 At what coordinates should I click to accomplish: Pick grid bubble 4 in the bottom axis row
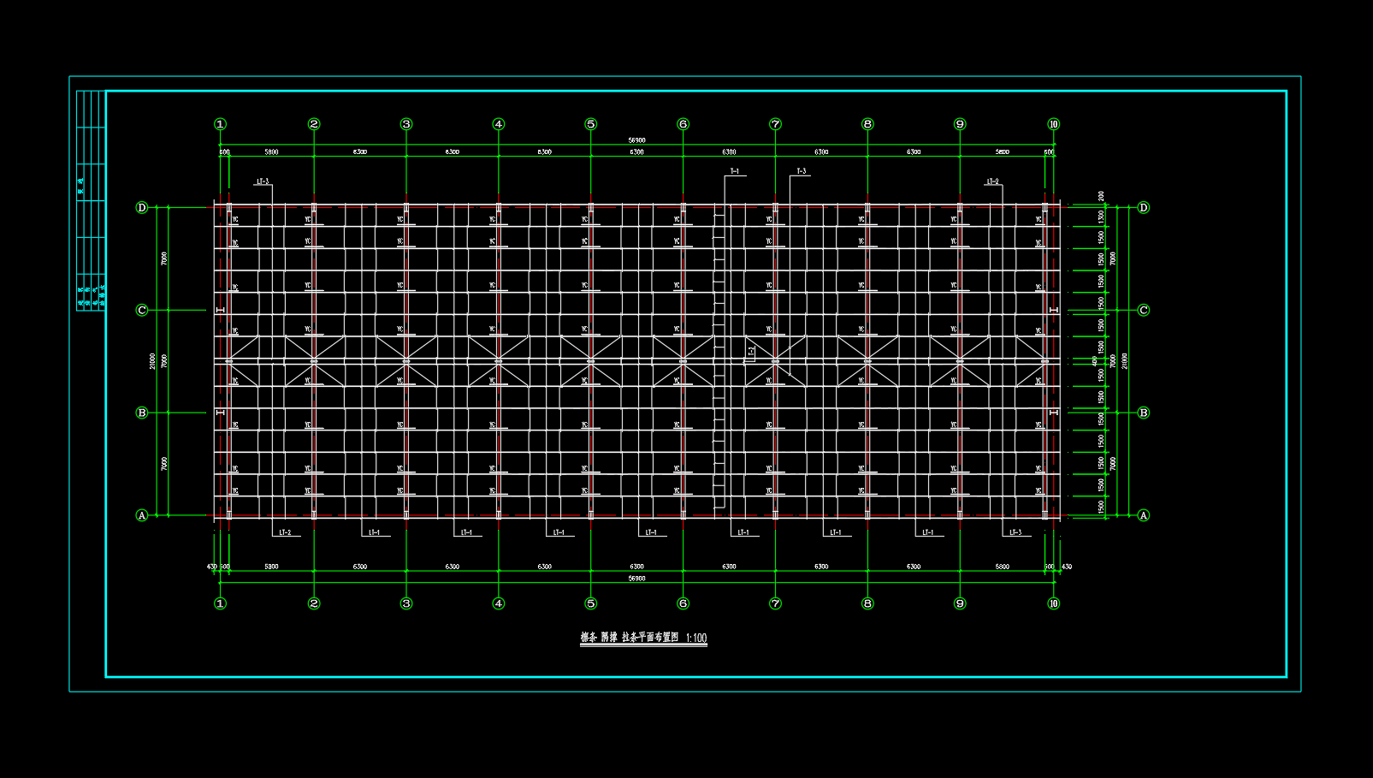(x=499, y=603)
